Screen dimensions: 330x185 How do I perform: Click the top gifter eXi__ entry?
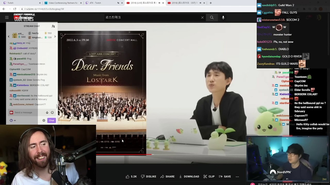pyautogui.click(x=19, y=35)
